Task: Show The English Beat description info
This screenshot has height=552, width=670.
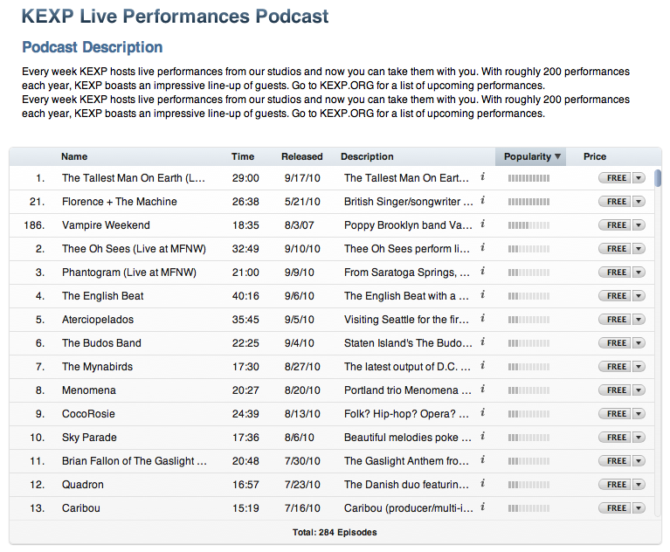Action: (x=482, y=294)
